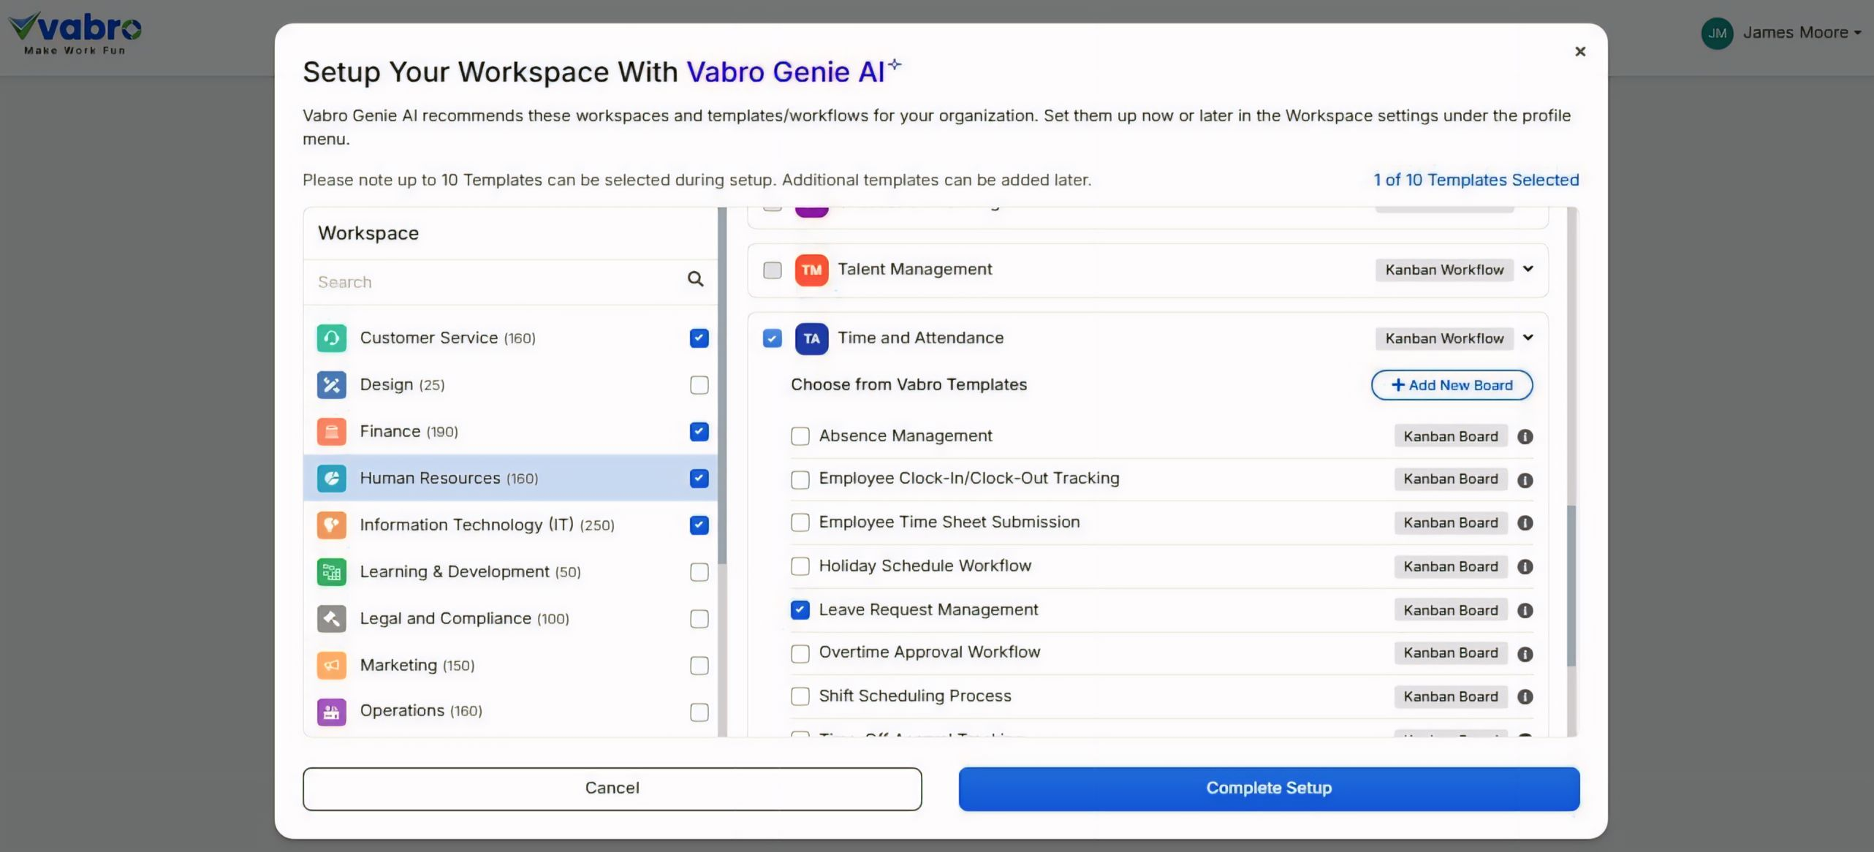This screenshot has width=1874, height=852.
Task: Click the Information Technology workspace icon
Action: tap(331, 525)
